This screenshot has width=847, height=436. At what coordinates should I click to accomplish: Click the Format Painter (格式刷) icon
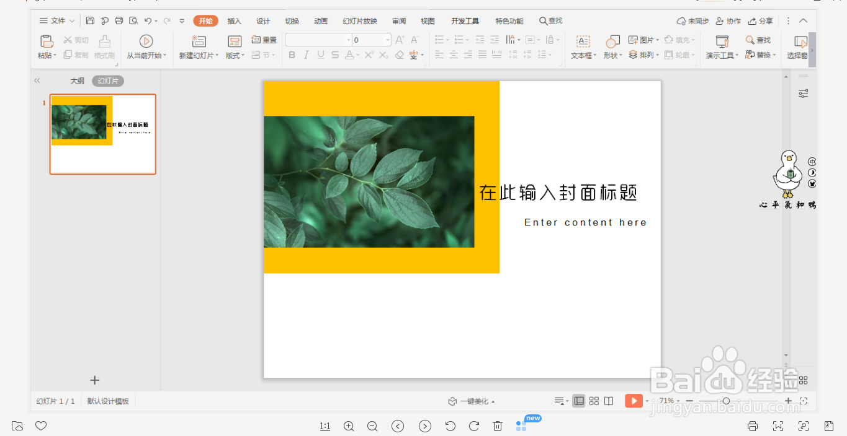click(105, 41)
